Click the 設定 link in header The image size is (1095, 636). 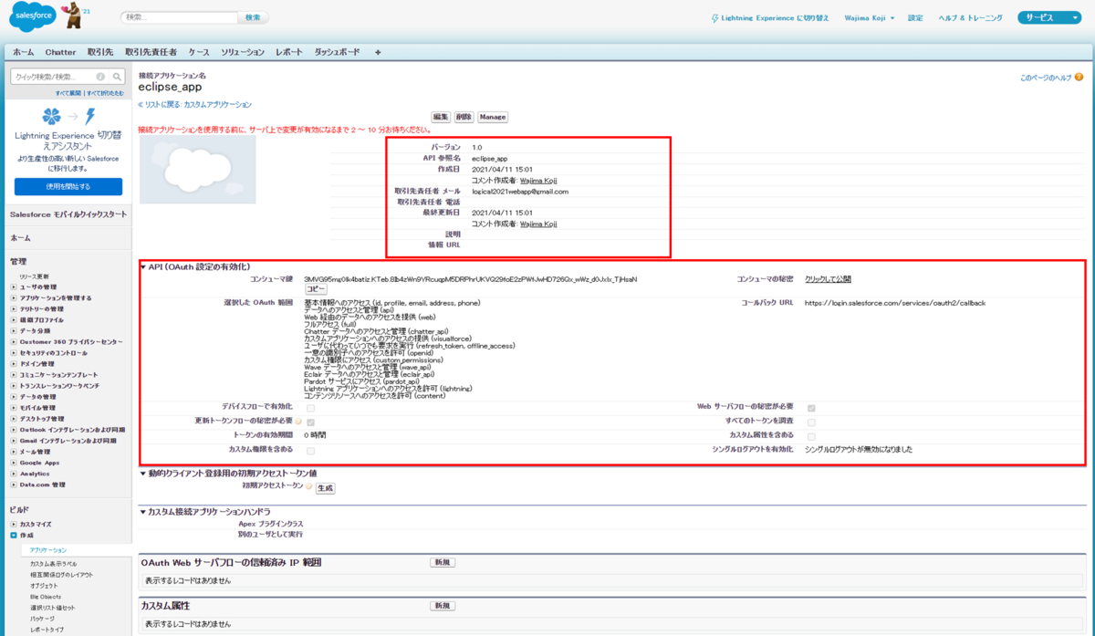tap(915, 18)
